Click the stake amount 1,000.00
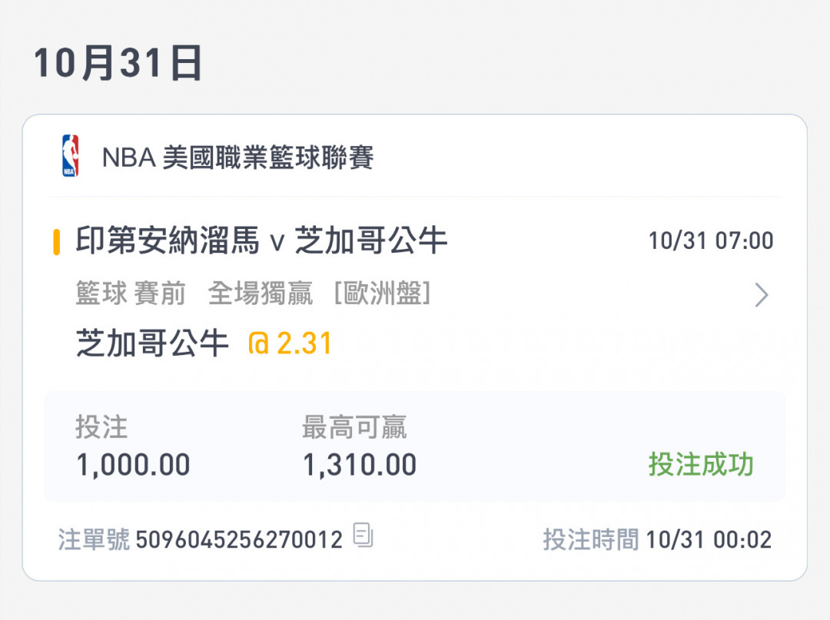The width and height of the screenshot is (830, 620). point(133,465)
